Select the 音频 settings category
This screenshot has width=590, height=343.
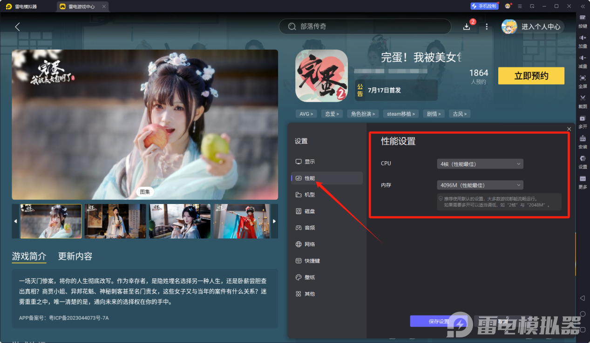click(310, 227)
